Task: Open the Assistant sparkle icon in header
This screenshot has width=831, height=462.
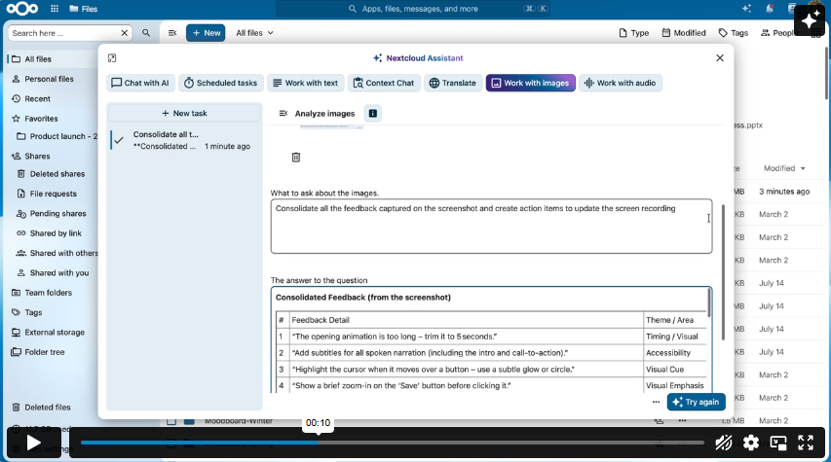Action: [x=747, y=9]
